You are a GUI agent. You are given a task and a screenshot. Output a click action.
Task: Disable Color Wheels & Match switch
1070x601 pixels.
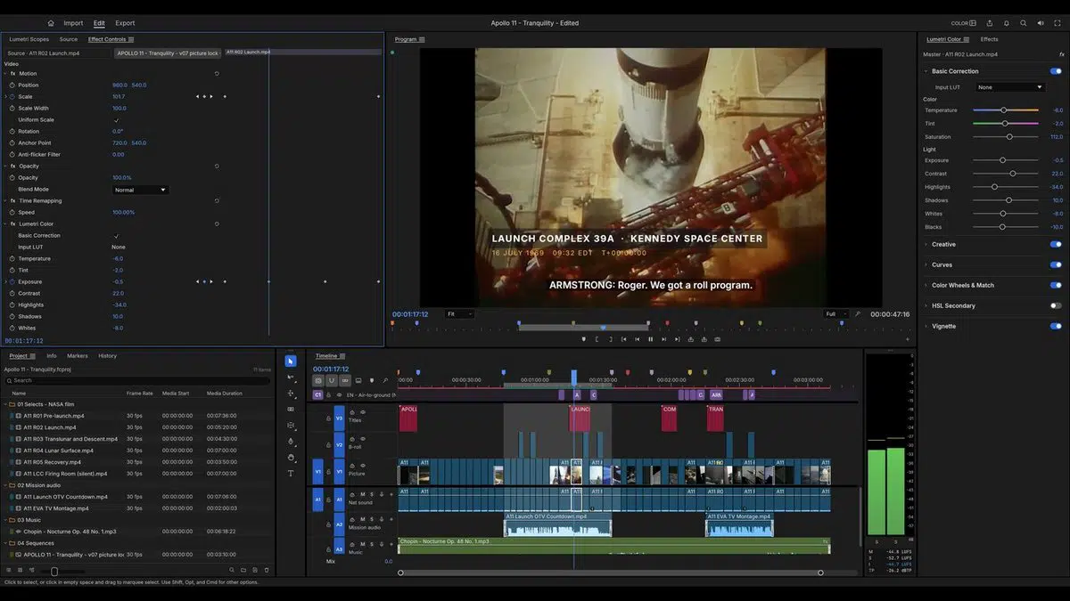(1056, 285)
